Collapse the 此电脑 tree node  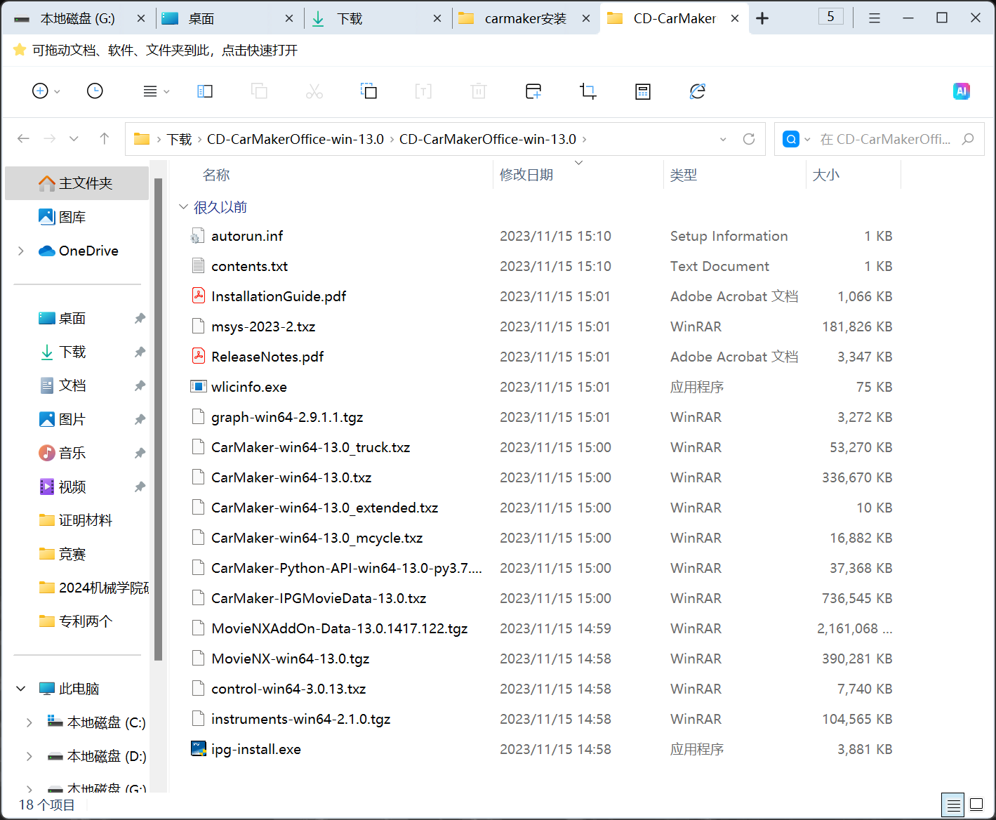(20, 689)
